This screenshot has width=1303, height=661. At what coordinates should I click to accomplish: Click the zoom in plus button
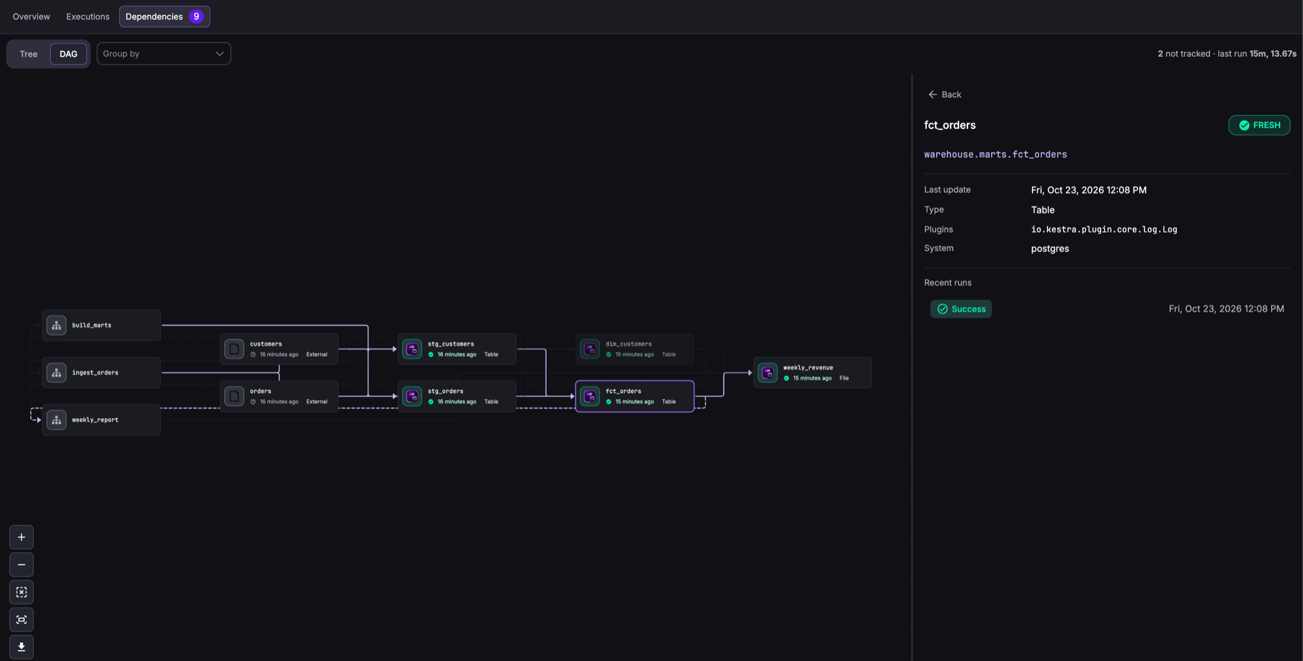click(21, 537)
